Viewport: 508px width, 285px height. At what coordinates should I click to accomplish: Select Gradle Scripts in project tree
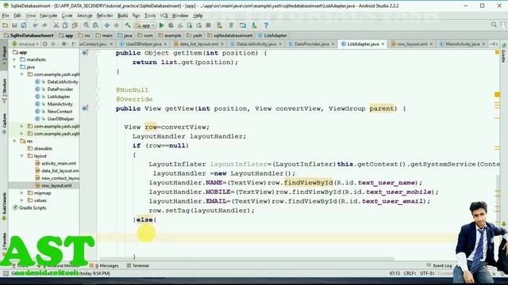[x=29, y=207]
